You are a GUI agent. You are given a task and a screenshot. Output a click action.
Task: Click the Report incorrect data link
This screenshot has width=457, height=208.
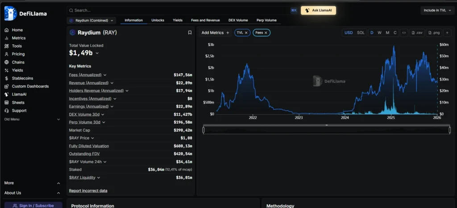(x=88, y=191)
